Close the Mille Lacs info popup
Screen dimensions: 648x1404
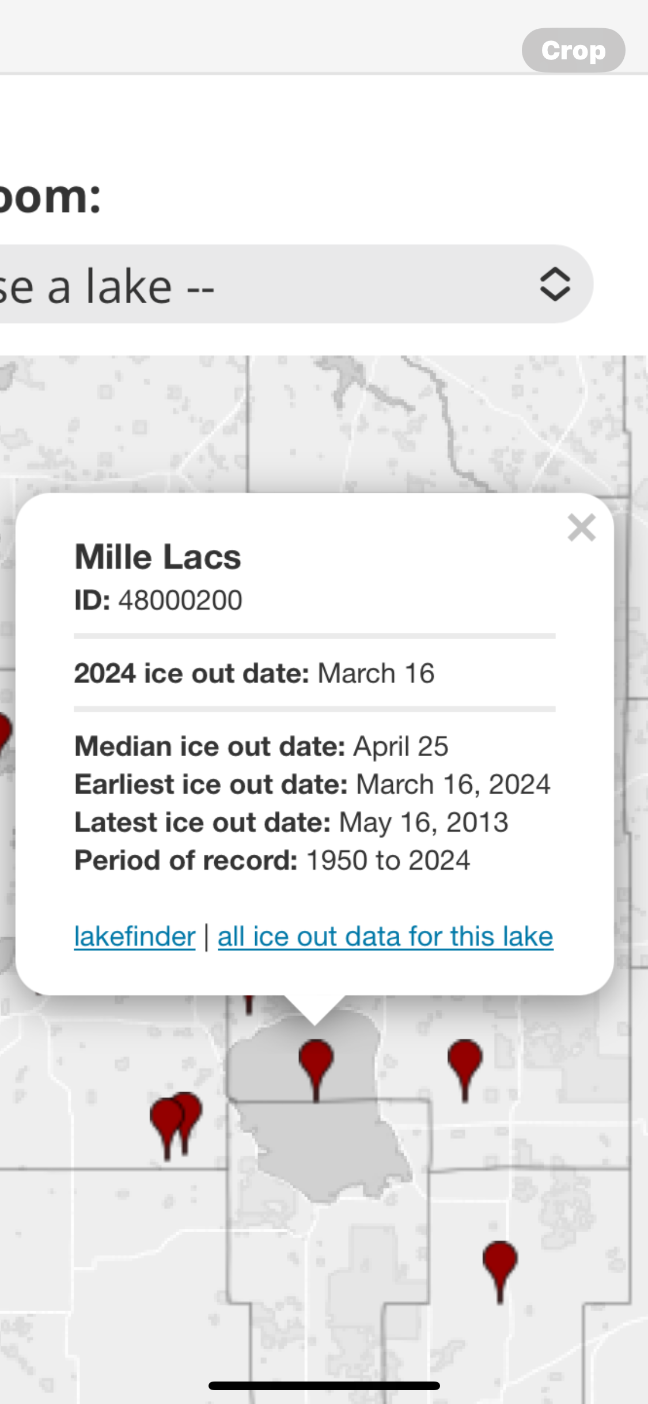click(581, 527)
